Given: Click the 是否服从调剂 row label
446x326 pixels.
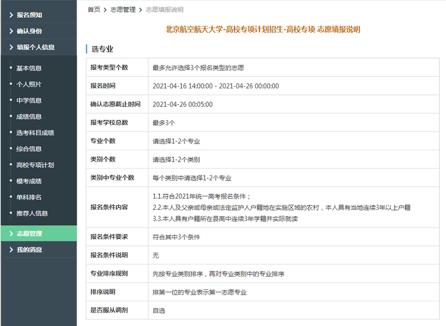Looking at the screenshot, I should (x=109, y=310).
